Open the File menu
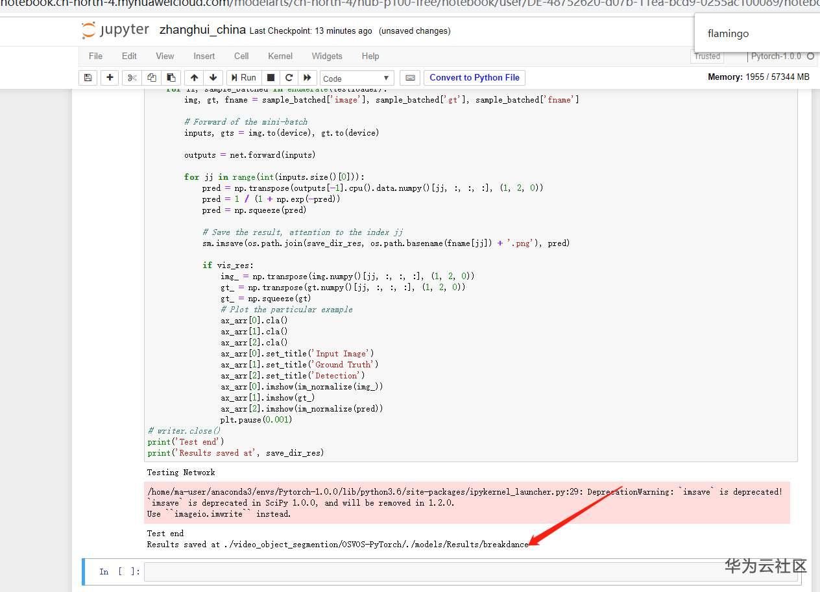 click(x=95, y=56)
